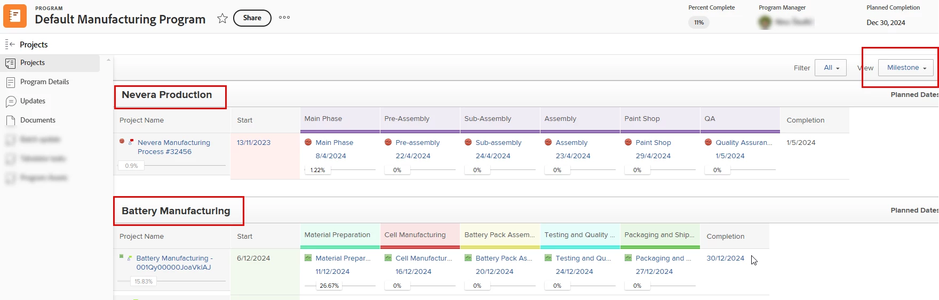Click the green status icon beside Material Preparation
The image size is (939, 300).
click(x=308, y=258)
